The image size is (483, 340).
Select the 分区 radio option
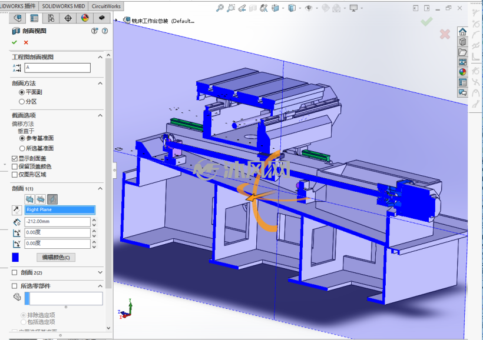(x=22, y=102)
